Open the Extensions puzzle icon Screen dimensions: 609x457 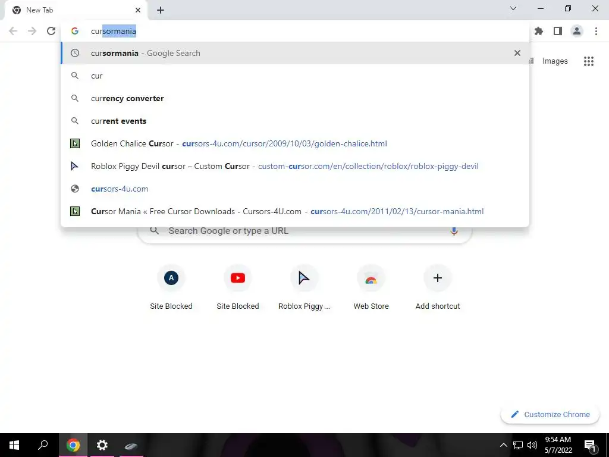[x=539, y=31]
